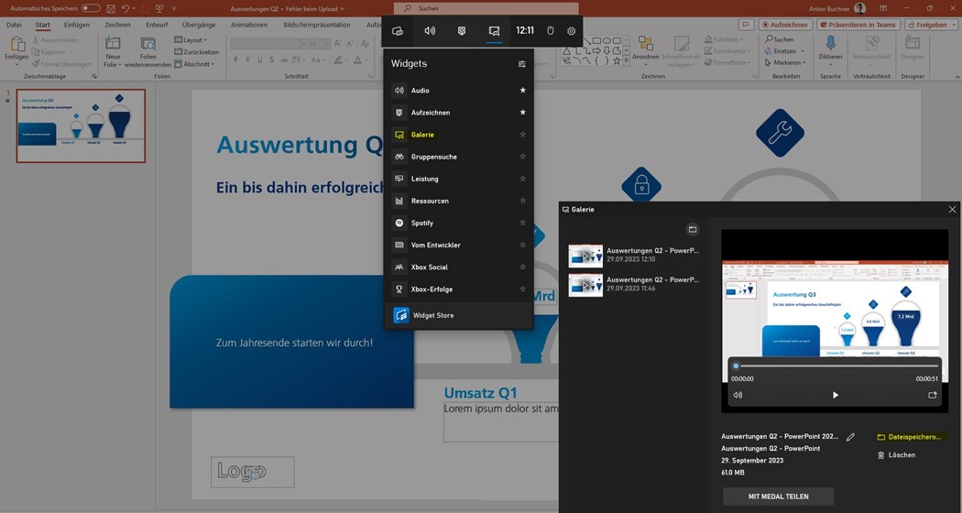Viewport: 962px width, 513px height.
Task: Click the video progress slider in Galerie
Action: (835, 366)
